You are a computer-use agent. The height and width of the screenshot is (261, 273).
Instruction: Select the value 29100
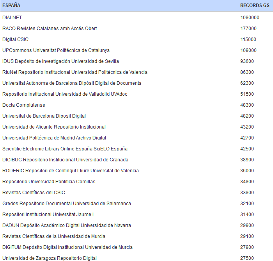coord(247,236)
